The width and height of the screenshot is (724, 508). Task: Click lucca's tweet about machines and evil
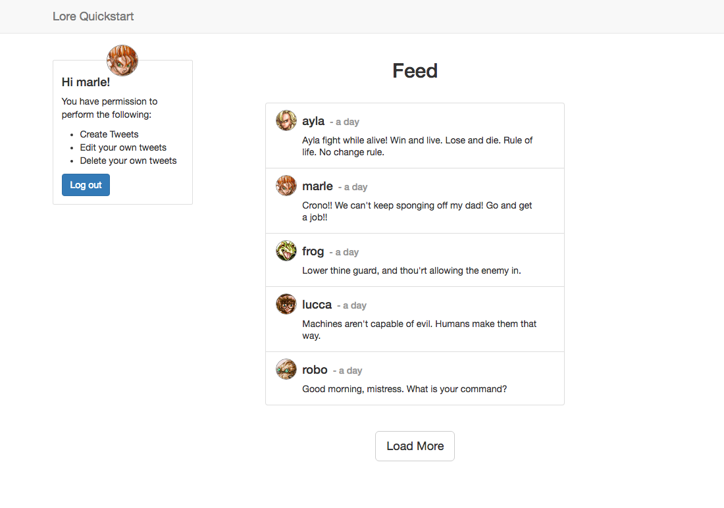419,330
